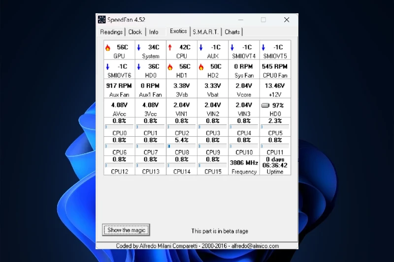Click the CPU9 label
The height and width of the screenshot is (262, 394).
213,152
